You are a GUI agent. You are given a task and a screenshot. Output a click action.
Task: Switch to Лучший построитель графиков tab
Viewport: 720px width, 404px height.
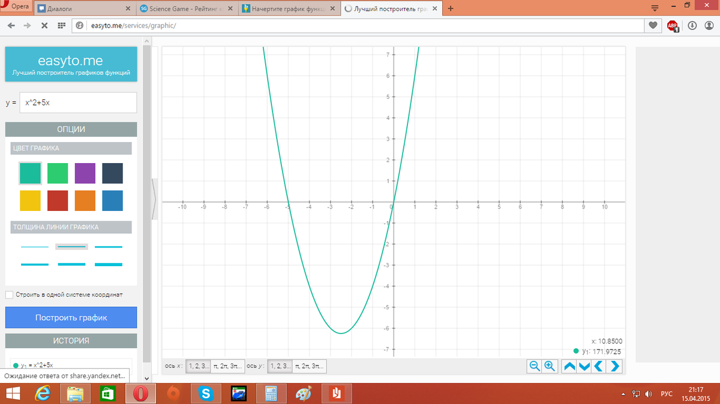tap(391, 9)
